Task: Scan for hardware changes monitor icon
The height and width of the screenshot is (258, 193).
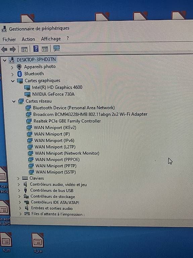Action: point(56,48)
